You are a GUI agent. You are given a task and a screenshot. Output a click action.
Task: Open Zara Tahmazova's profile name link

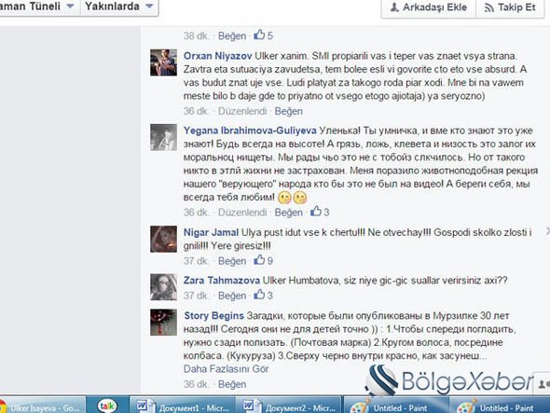click(222, 281)
